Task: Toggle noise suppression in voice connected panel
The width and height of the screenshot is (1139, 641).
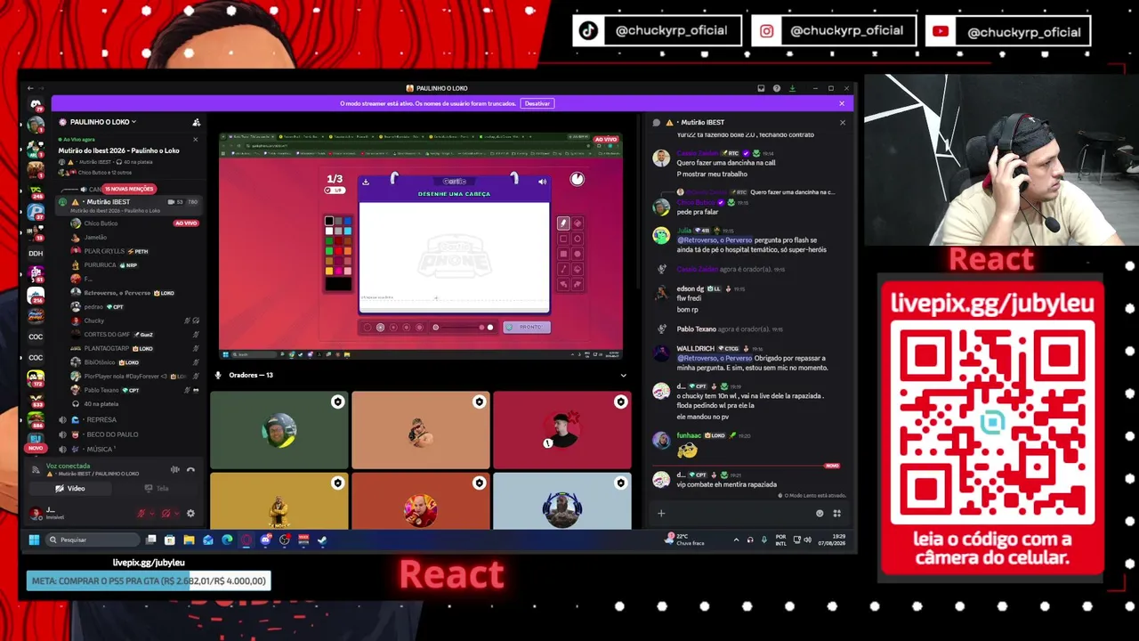Action: (x=175, y=469)
